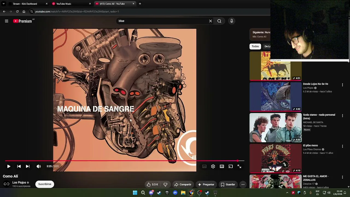Viewport: 350px width, 197px height.
Task: Mute the video player volume
Action: click(x=39, y=166)
